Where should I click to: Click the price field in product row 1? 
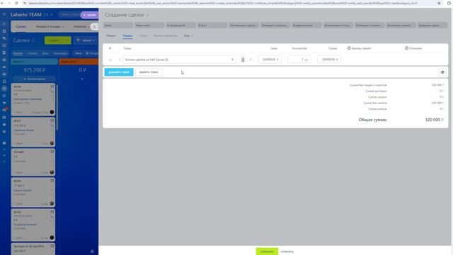point(270,59)
